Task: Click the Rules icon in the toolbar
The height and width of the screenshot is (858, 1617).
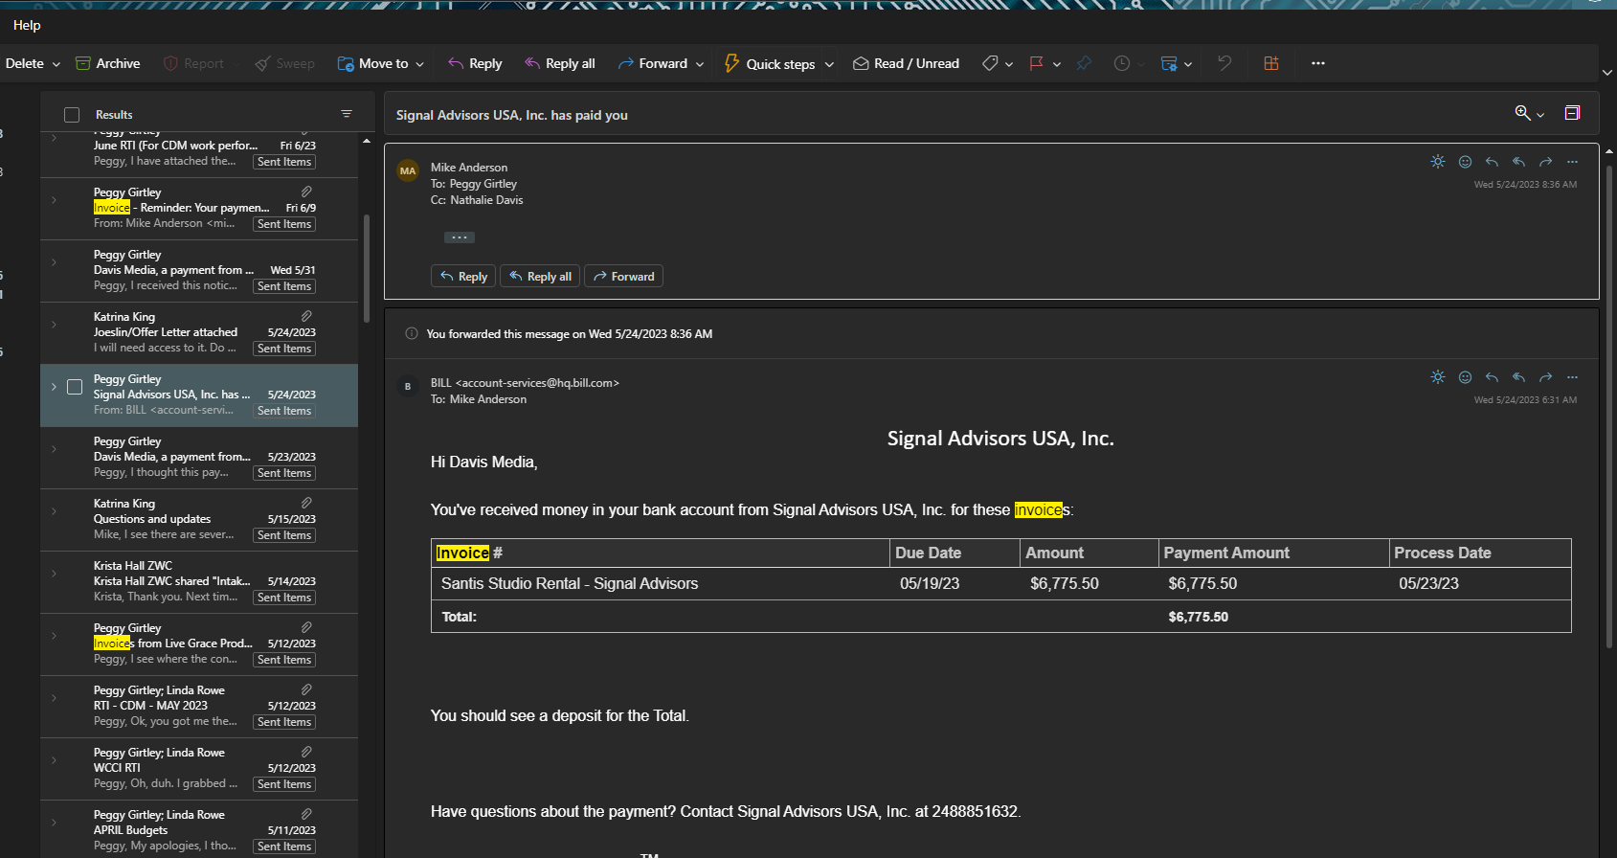Action: click(1169, 63)
